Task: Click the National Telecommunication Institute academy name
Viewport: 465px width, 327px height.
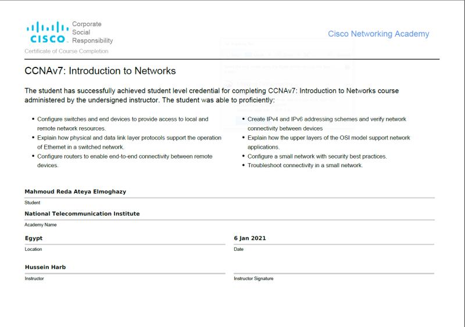Action: point(82,214)
